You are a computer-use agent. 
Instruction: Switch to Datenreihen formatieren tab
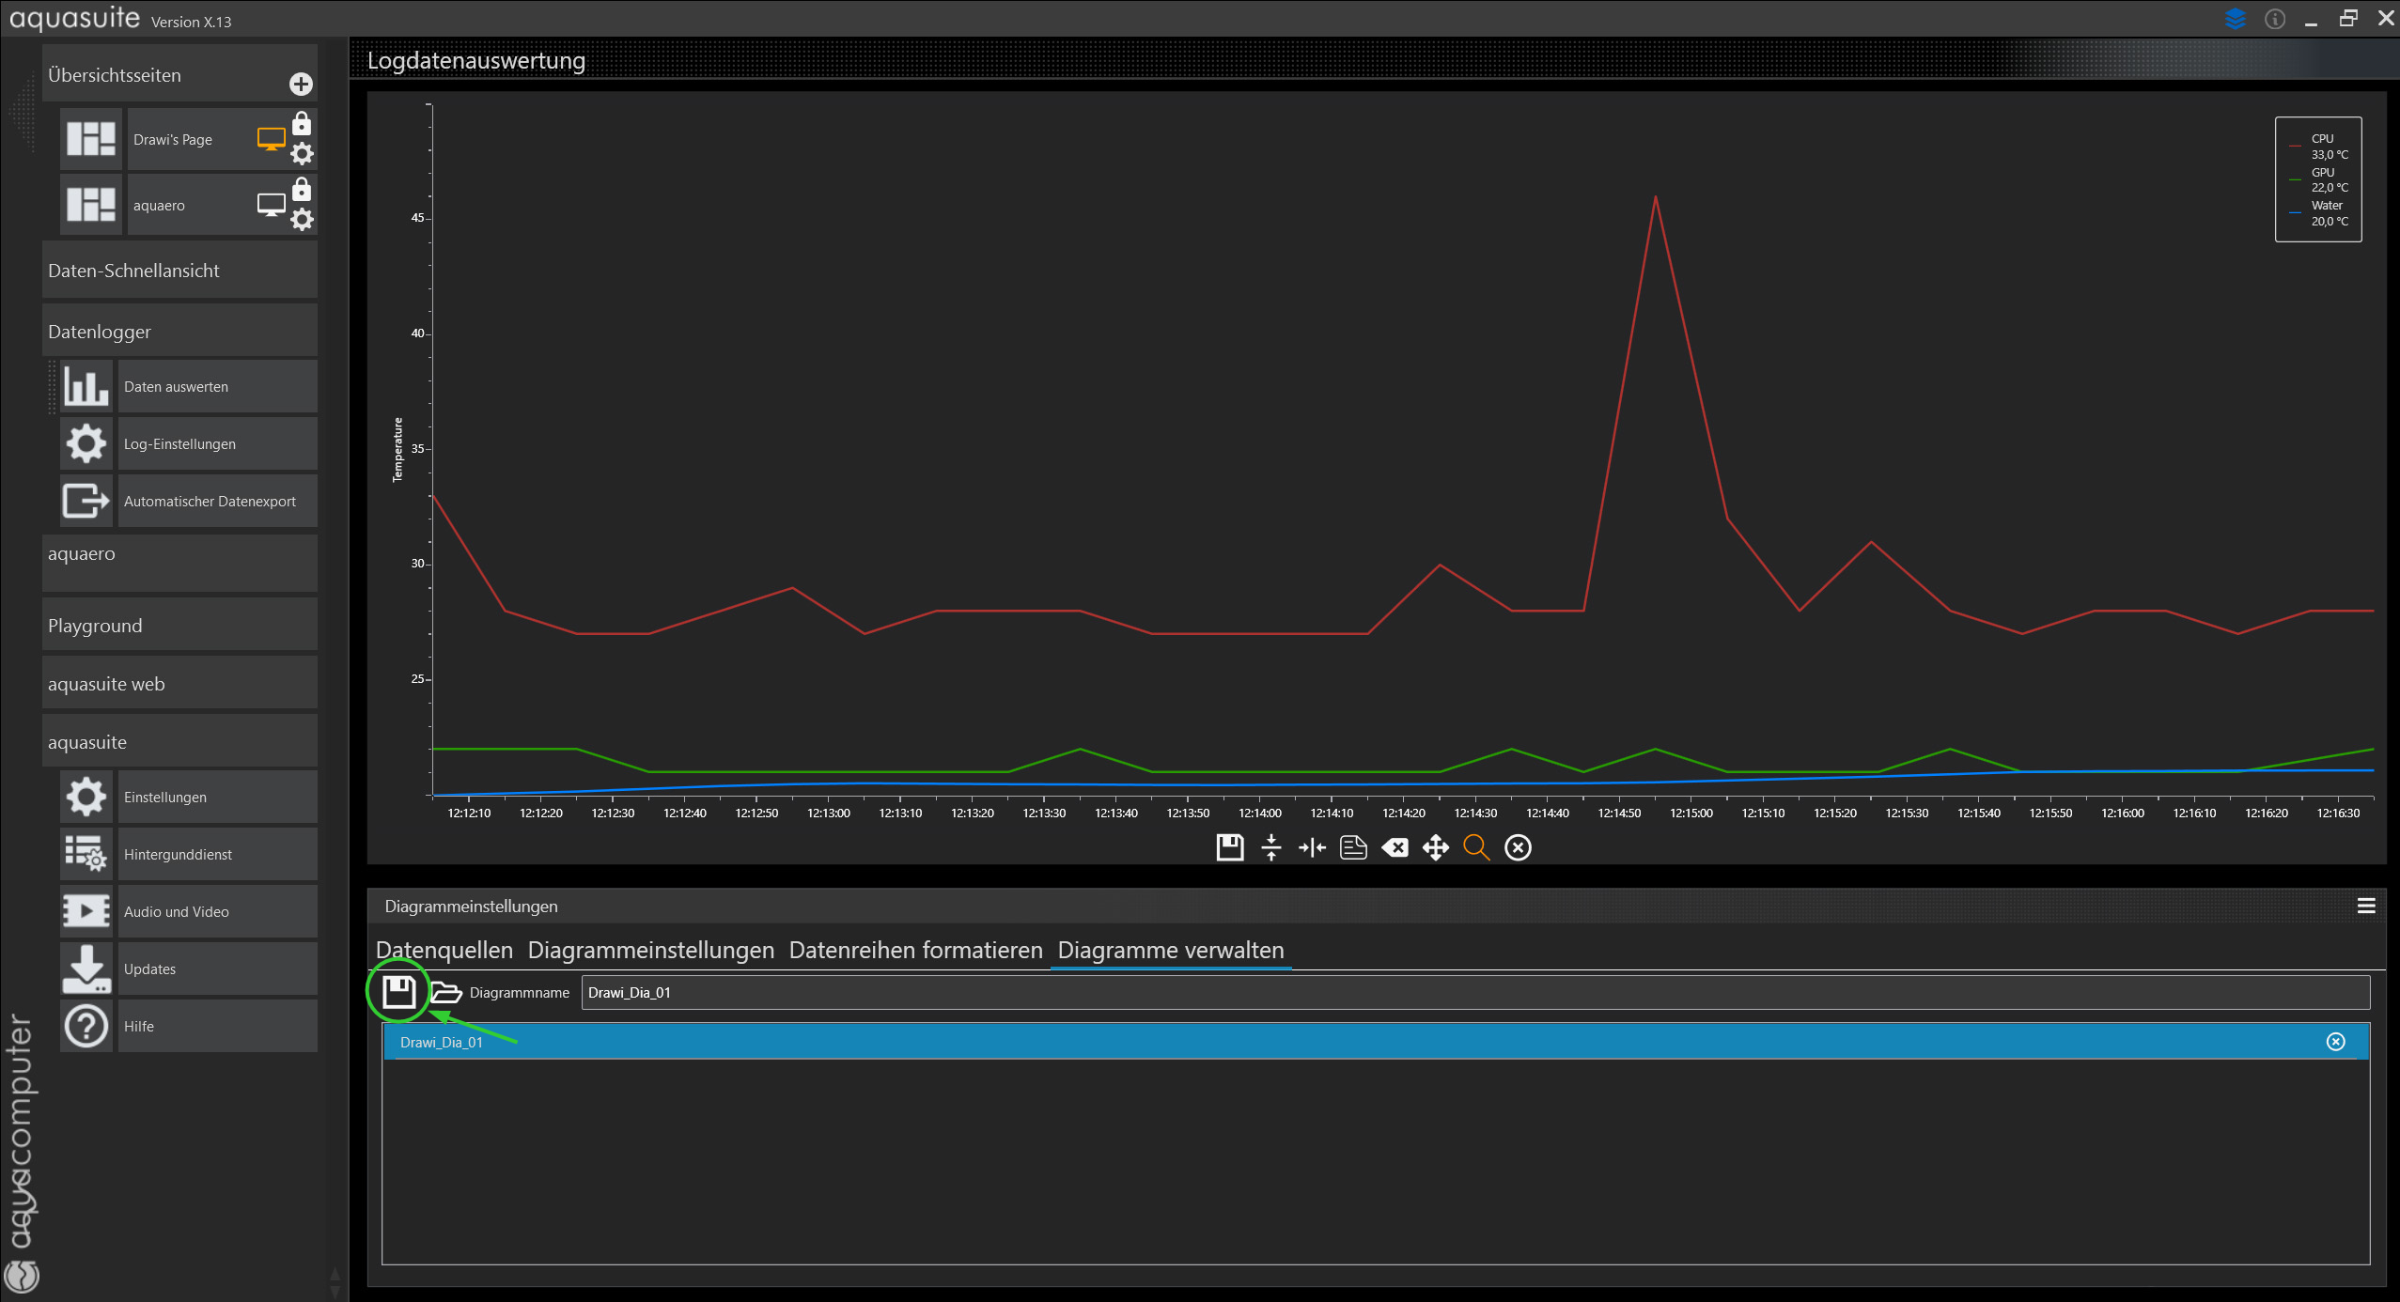point(915,950)
